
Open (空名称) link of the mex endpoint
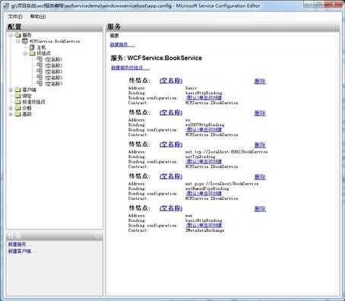tap(171, 208)
